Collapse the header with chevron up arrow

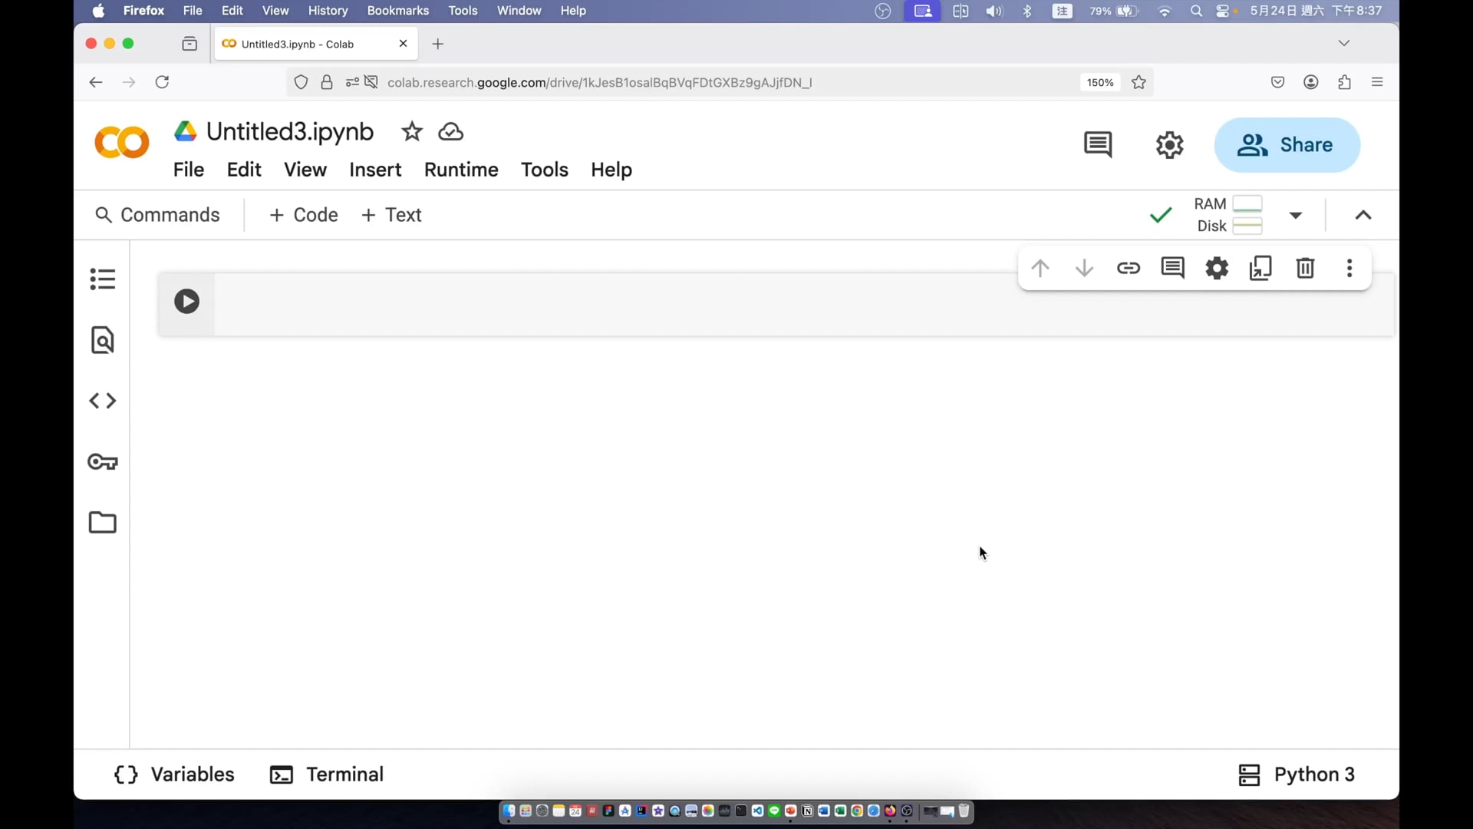pos(1363,215)
